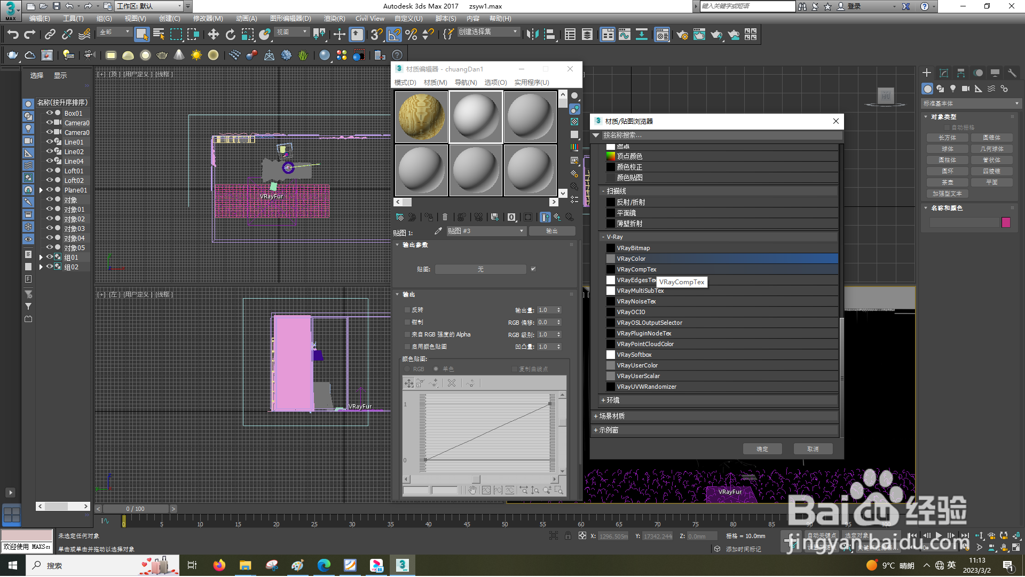
Task: Click the Play Animation button
Action: tap(939, 535)
